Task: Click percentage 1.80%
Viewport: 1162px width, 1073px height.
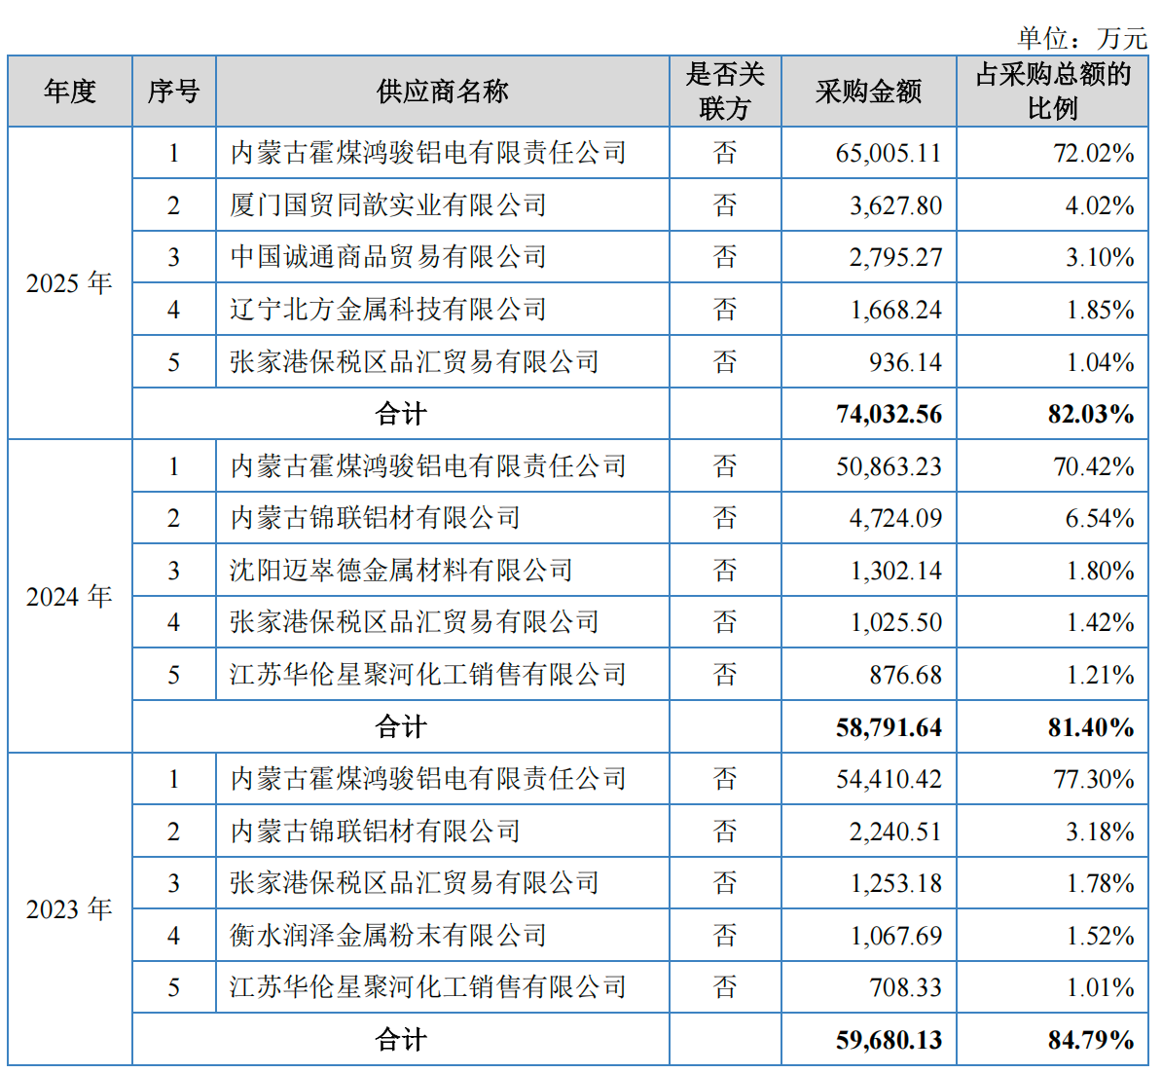Action: point(1100,571)
